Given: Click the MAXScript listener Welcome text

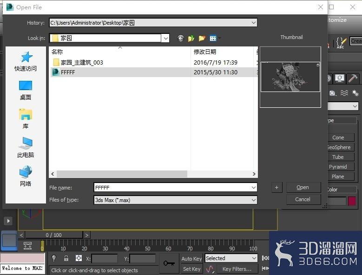Looking at the screenshot, I should tap(22, 268).
